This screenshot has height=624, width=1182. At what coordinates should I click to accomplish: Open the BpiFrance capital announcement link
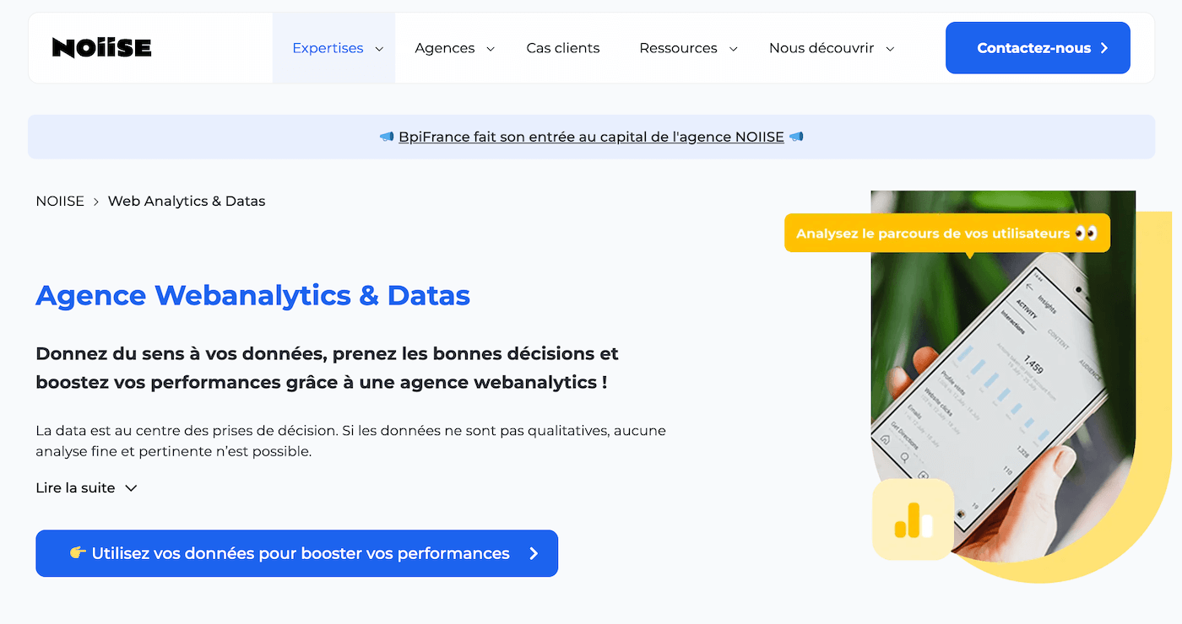(591, 137)
